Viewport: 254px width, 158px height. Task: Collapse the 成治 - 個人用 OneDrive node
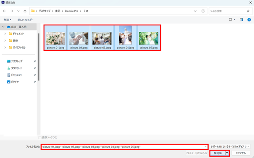[3, 27]
